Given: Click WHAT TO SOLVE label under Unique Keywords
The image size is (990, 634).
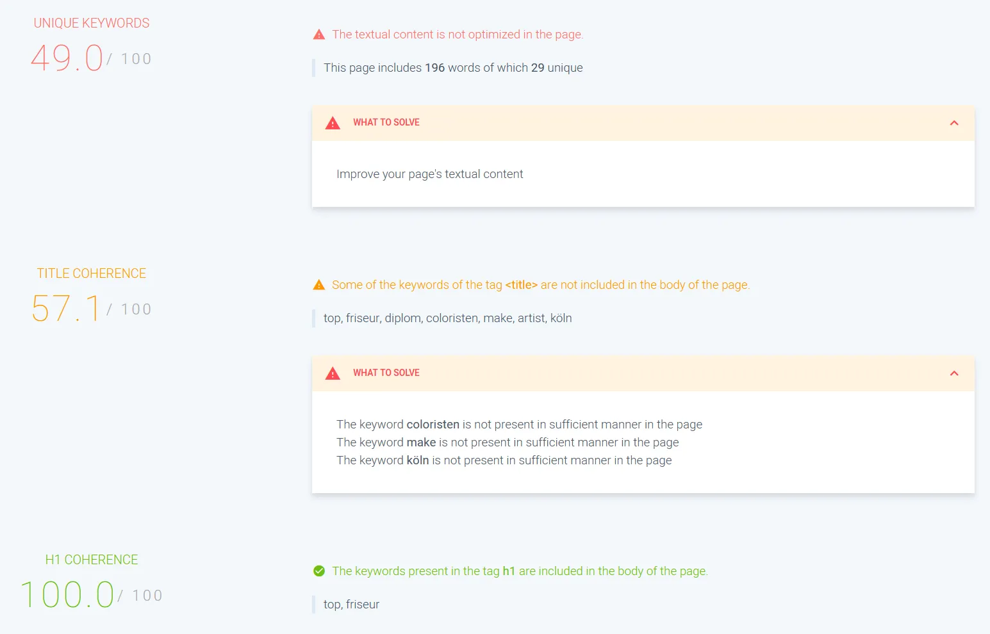Looking at the screenshot, I should click(x=386, y=122).
